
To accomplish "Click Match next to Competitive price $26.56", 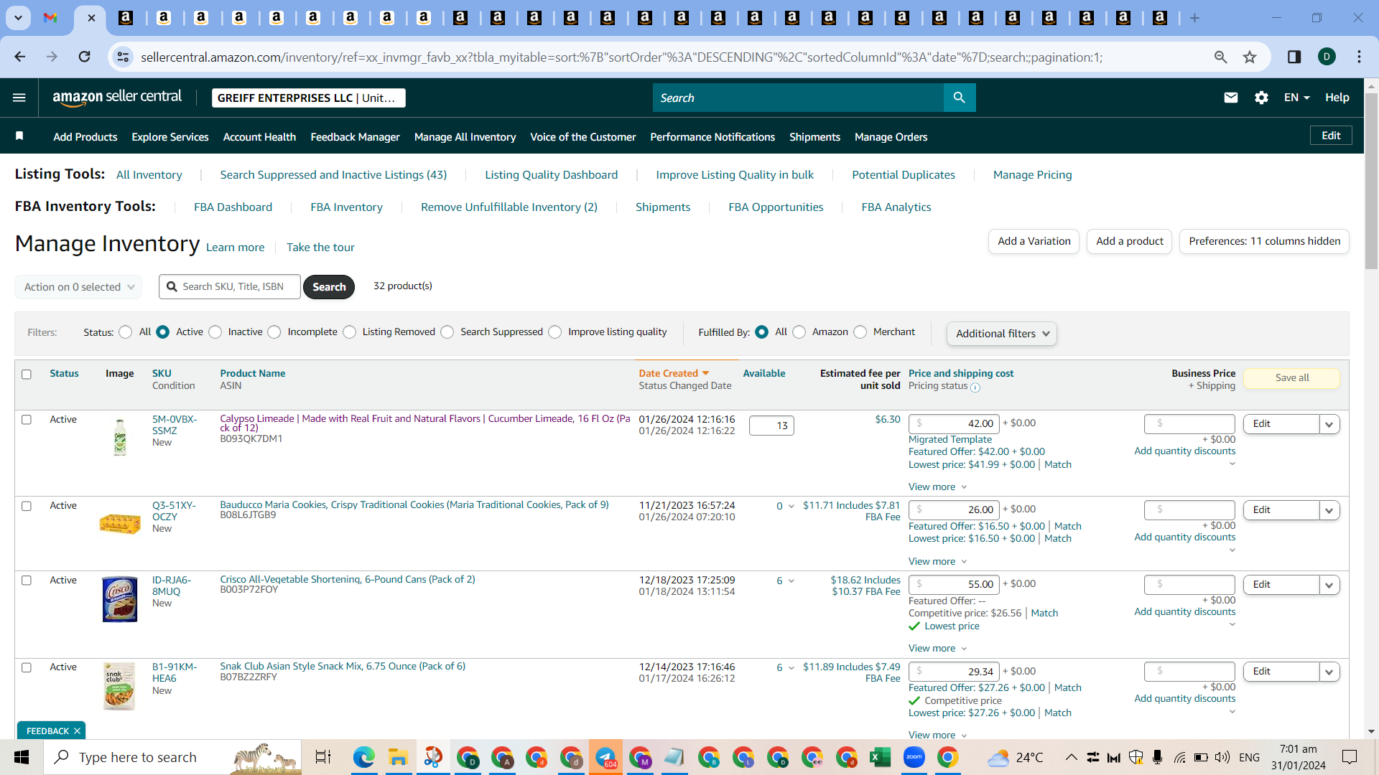I will [x=1044, y=613].
